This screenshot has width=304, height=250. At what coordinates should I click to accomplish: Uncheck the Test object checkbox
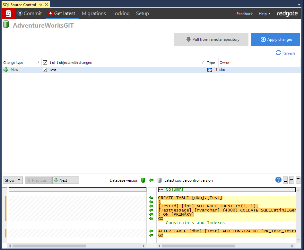tap(45, 69)
